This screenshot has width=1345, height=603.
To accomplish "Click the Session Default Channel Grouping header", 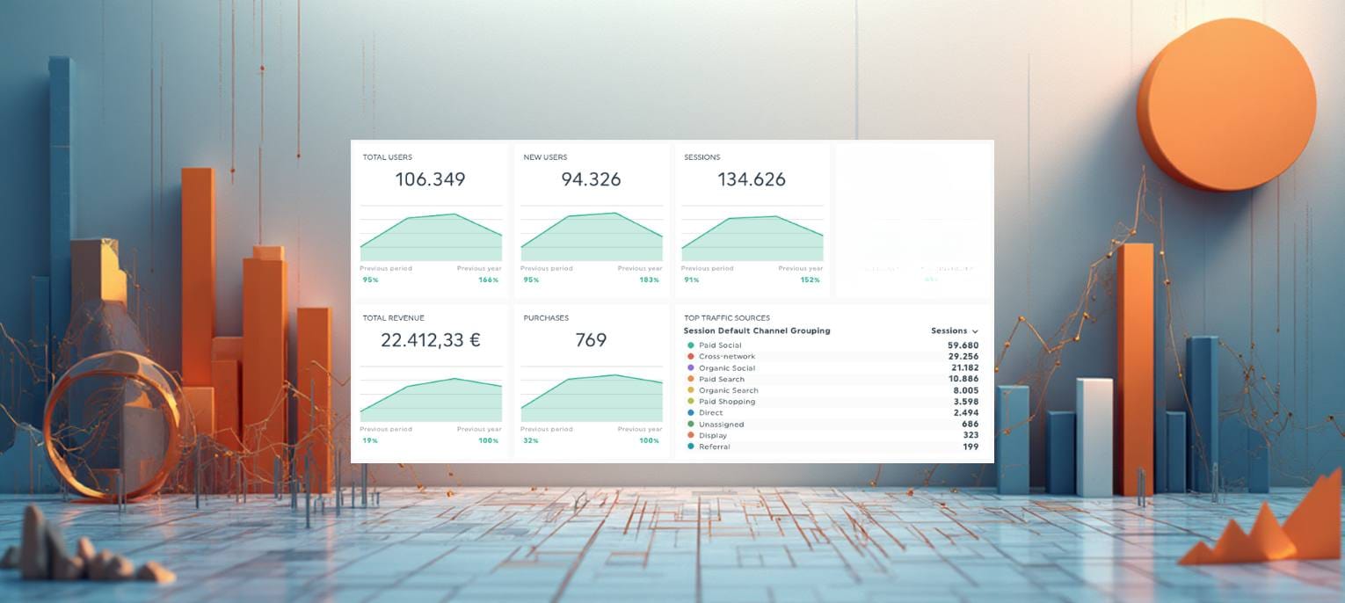I will tap(757, 331).
